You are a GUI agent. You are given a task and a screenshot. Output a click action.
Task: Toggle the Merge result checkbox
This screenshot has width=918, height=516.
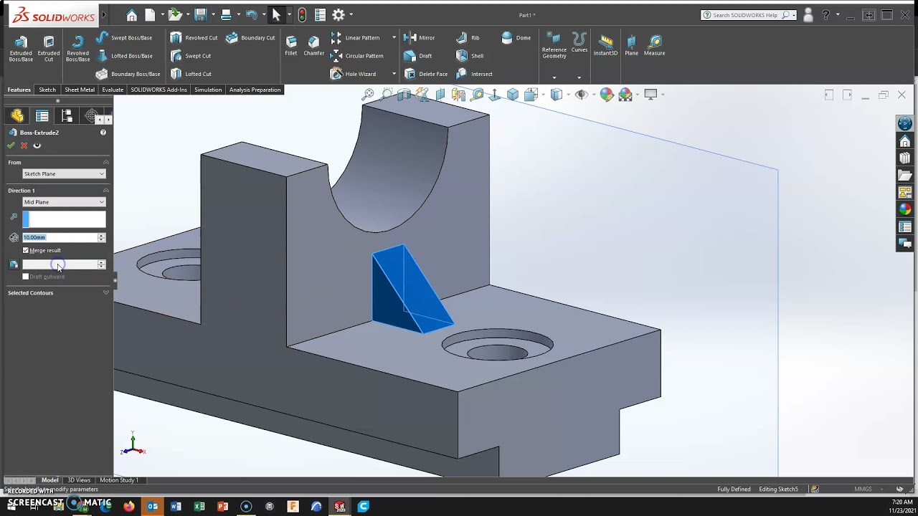[x=26, y=250]
